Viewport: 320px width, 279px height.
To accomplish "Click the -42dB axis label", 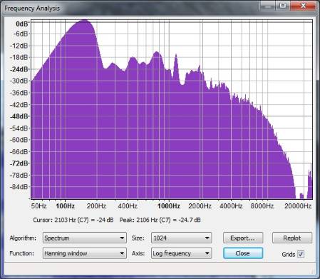I will point(19,104).
